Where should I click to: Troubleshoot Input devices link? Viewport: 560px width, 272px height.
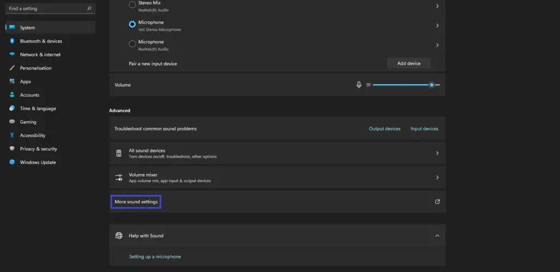coord(424,129)
